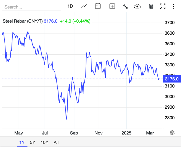Expand chart to fullscreen
Viewport: 181px width, 148px height.
pyautogui.click(x=163, y=6)
